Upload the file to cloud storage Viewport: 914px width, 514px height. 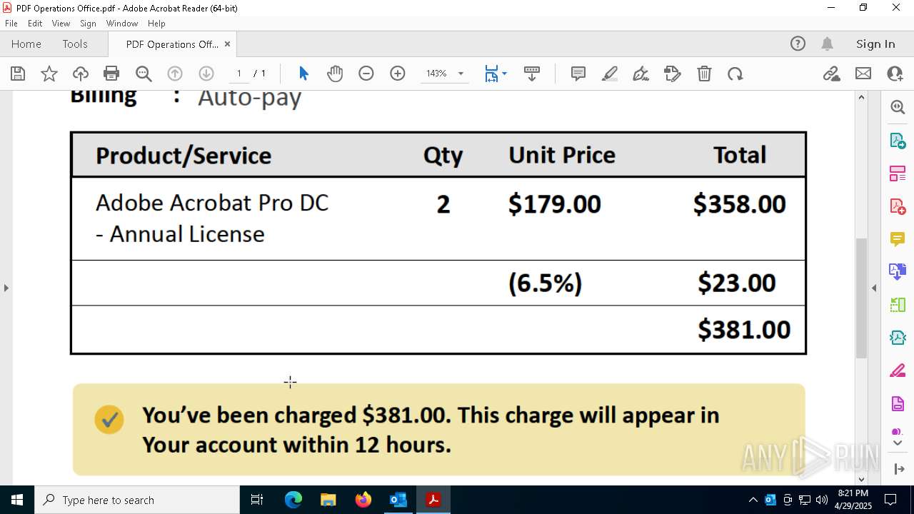[81, 74]
